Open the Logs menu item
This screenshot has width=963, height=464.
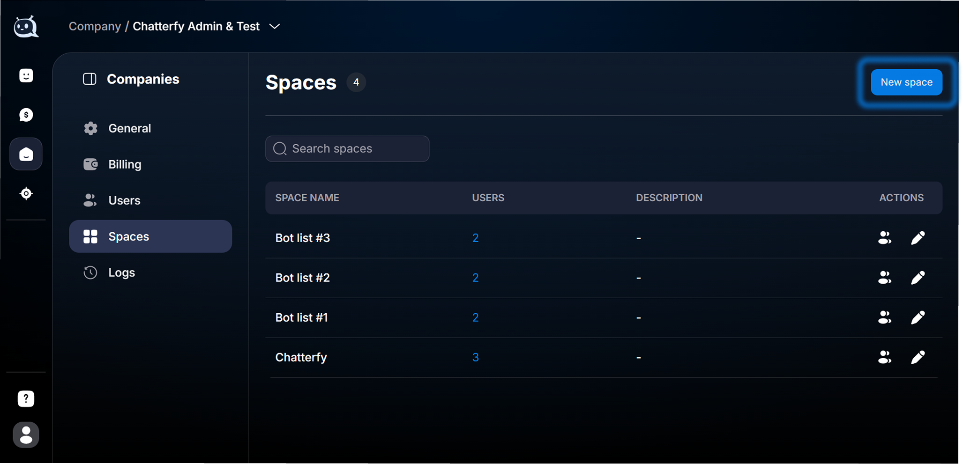tap(150, 273)
